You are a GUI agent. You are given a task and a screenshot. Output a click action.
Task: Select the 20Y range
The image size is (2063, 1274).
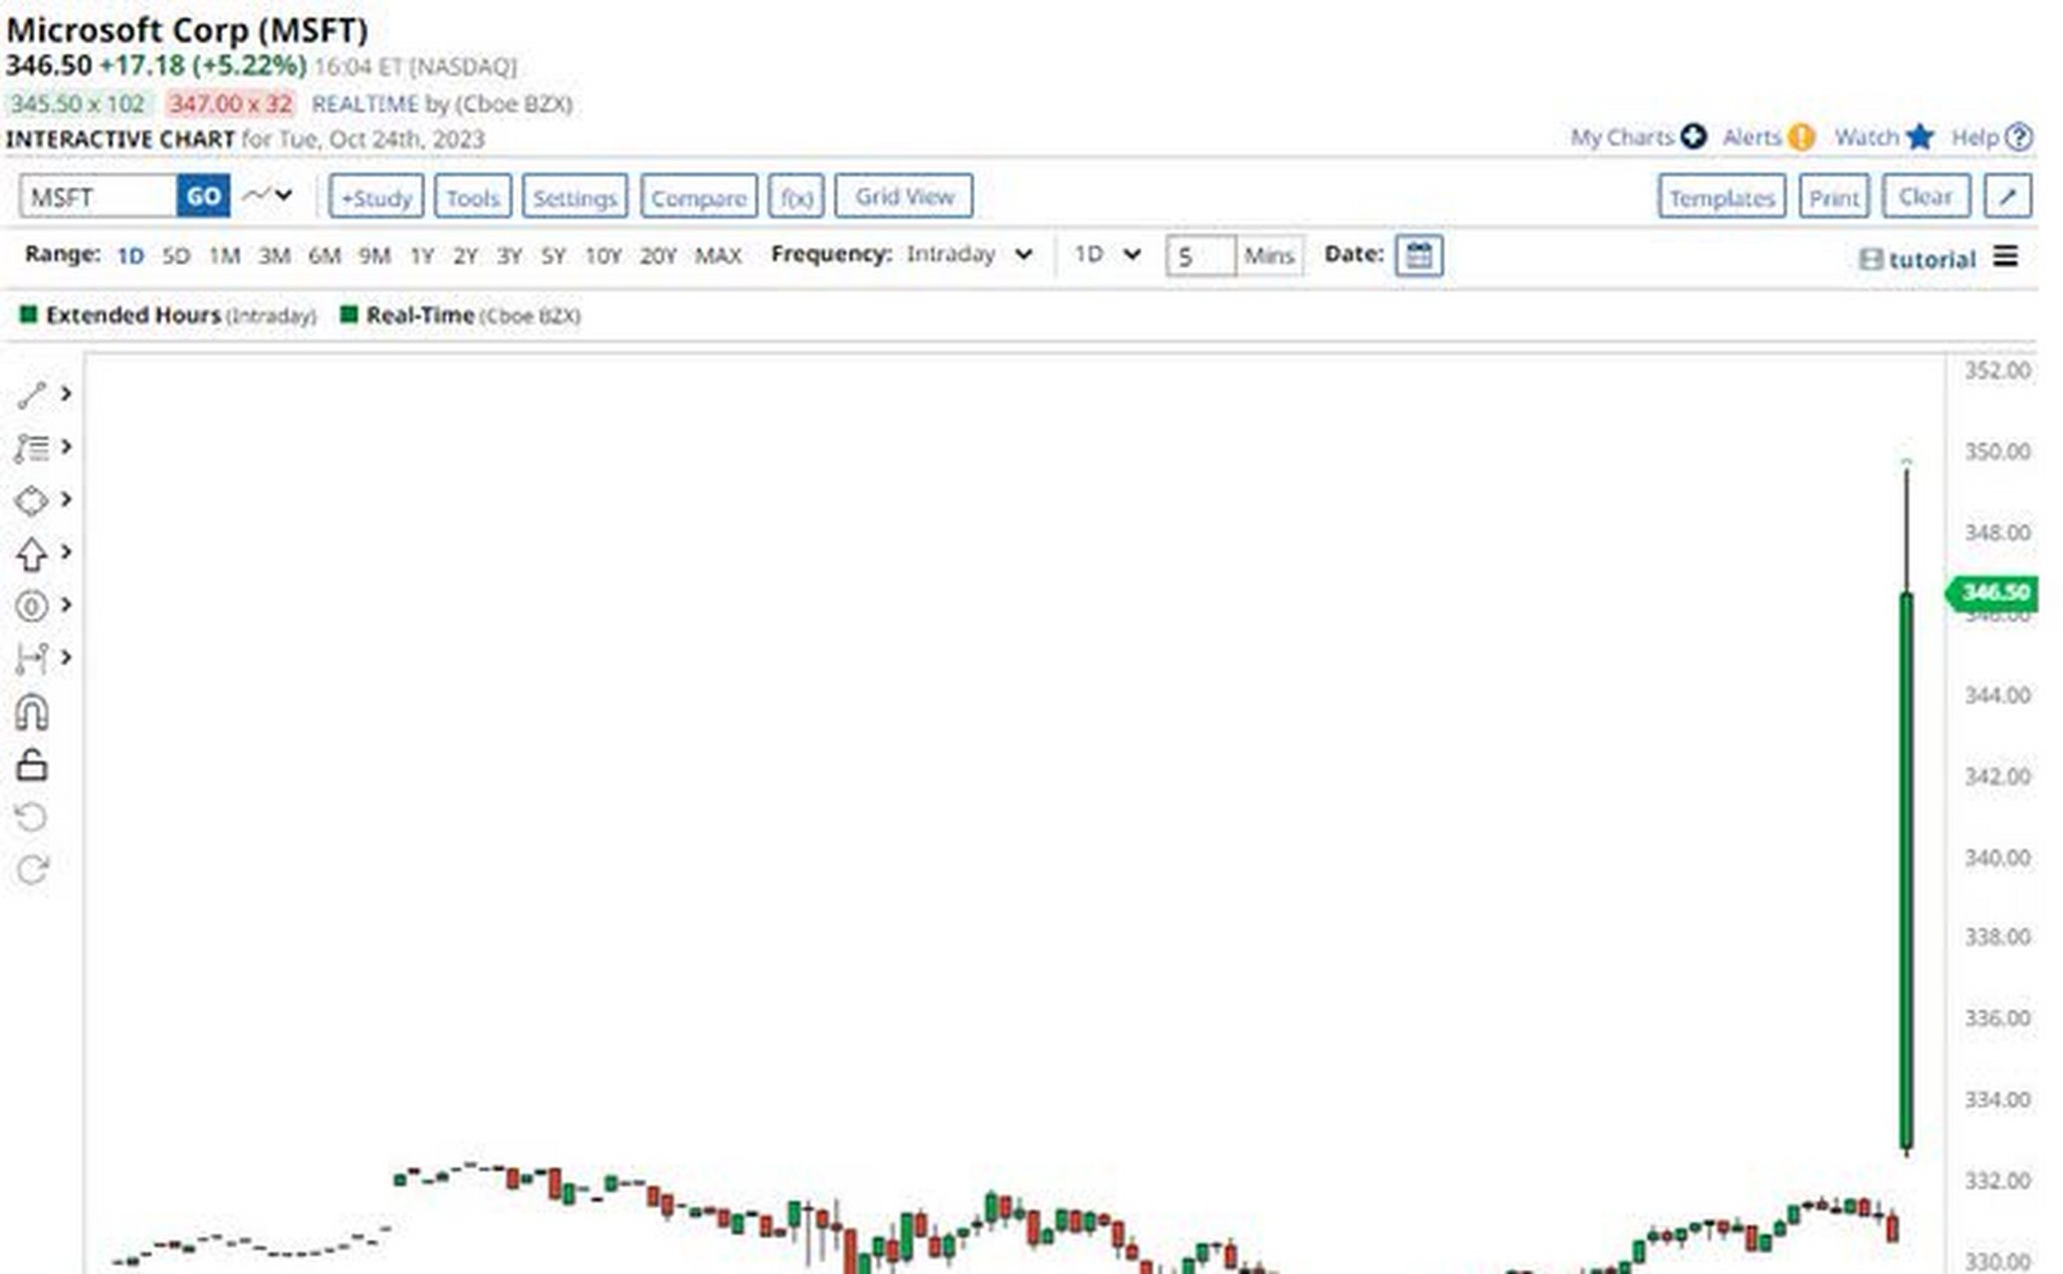click(x=658, y=256)
